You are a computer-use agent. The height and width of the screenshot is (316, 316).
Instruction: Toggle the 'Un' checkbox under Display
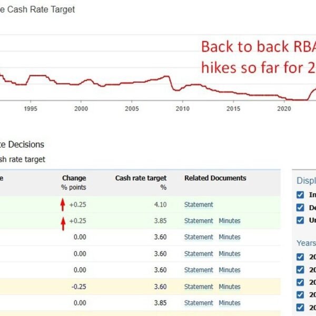(300, 220)
